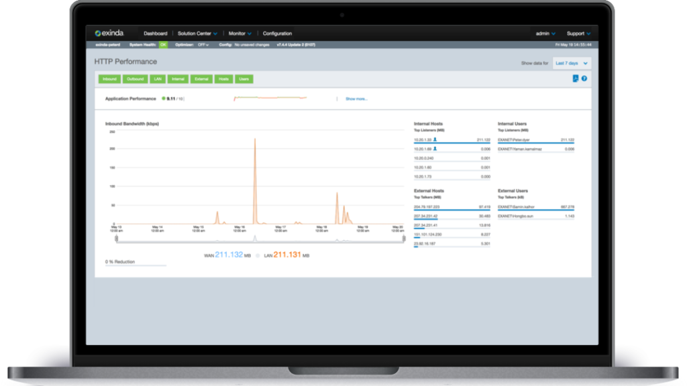Image resolution: width=687 pixels, height=386 pixels.
Task: Click the exinda-peterd hostname in status bar
Action: 108,45
